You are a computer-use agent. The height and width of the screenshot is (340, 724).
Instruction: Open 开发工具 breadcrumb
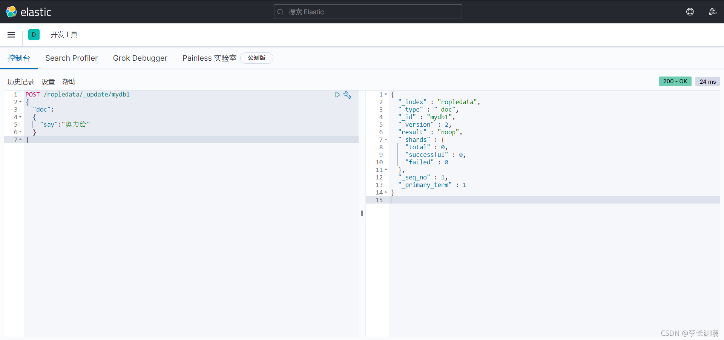pos(64,35)
